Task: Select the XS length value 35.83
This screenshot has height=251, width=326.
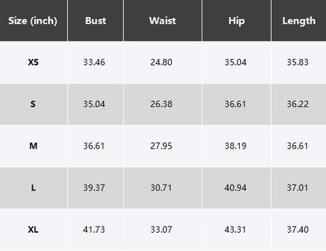Action: pos(297,62)
